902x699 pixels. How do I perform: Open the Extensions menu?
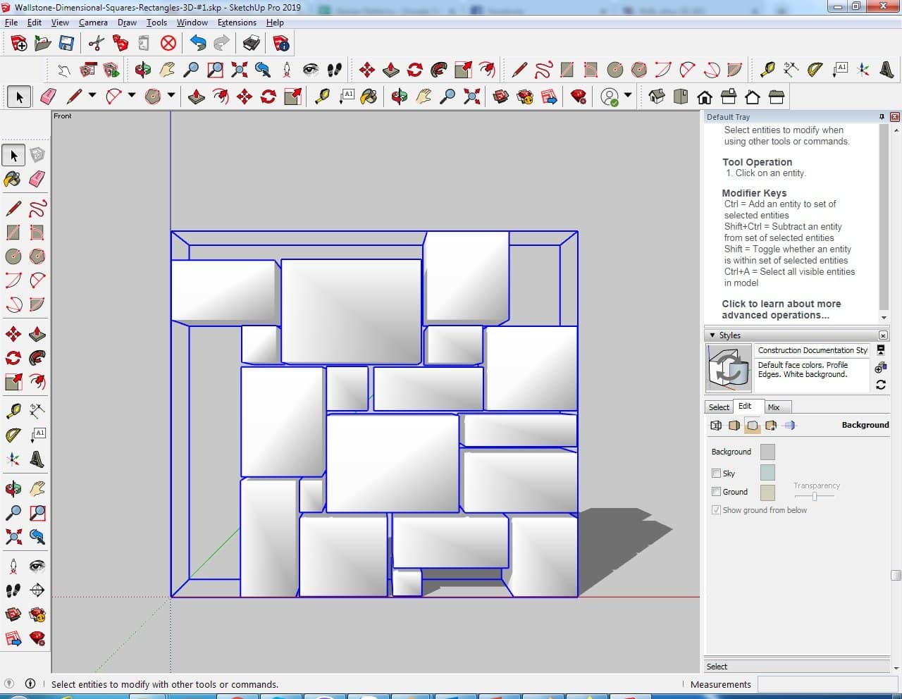point(237,23)
